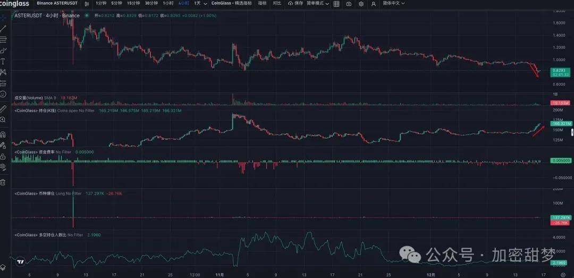Screen dimensions: 574x278
Task: Open chart settings gear icon
Action: click(361, 4)
